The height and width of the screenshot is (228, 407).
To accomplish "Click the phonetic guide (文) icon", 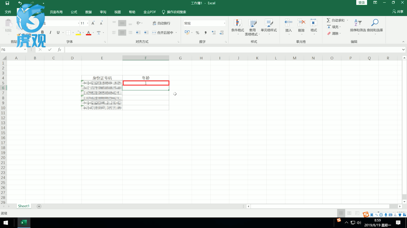I will 98,33.
